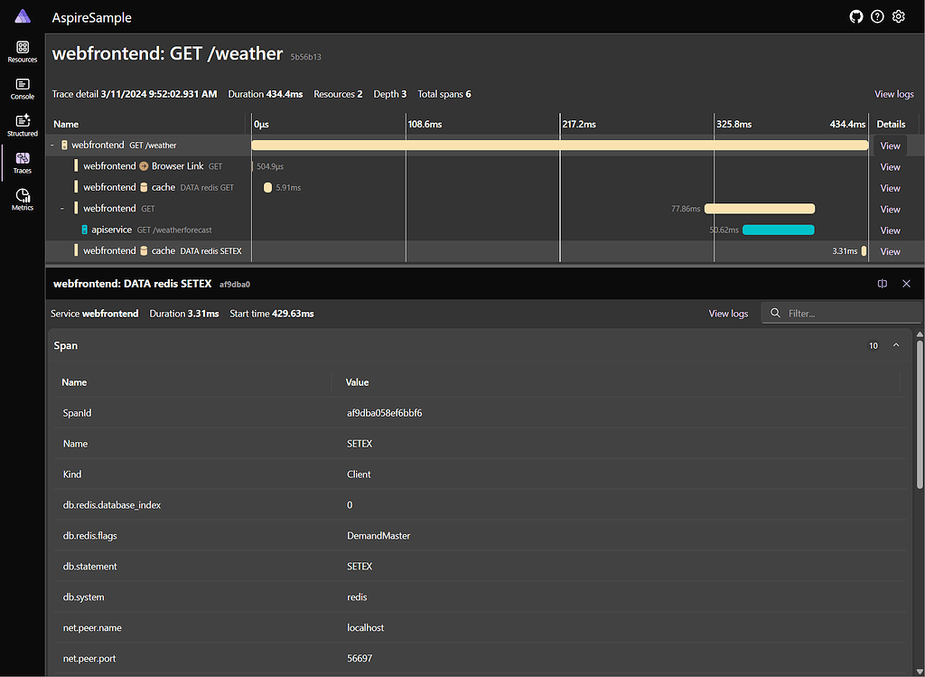Click the scrollbar in the span details panel
This screenshot has height=677, width=925.
(920, 389)
